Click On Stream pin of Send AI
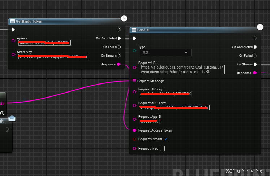Screen dimensions: 270x176 pyautogui.click(x=255, y=64)
